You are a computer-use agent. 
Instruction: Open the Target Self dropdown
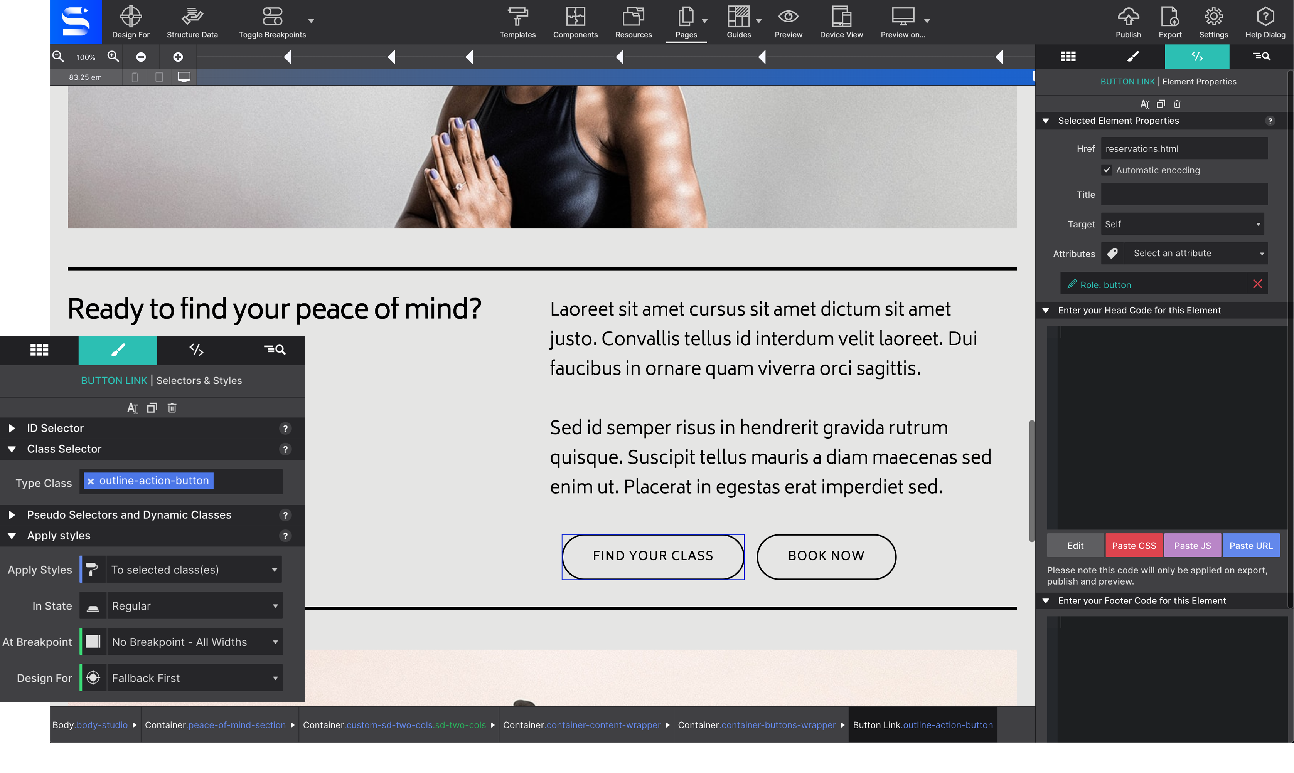[1183, 224]
